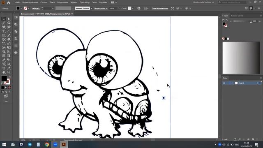Select the Pen tool
Screen dimensions: 263x148
[4, 27]
